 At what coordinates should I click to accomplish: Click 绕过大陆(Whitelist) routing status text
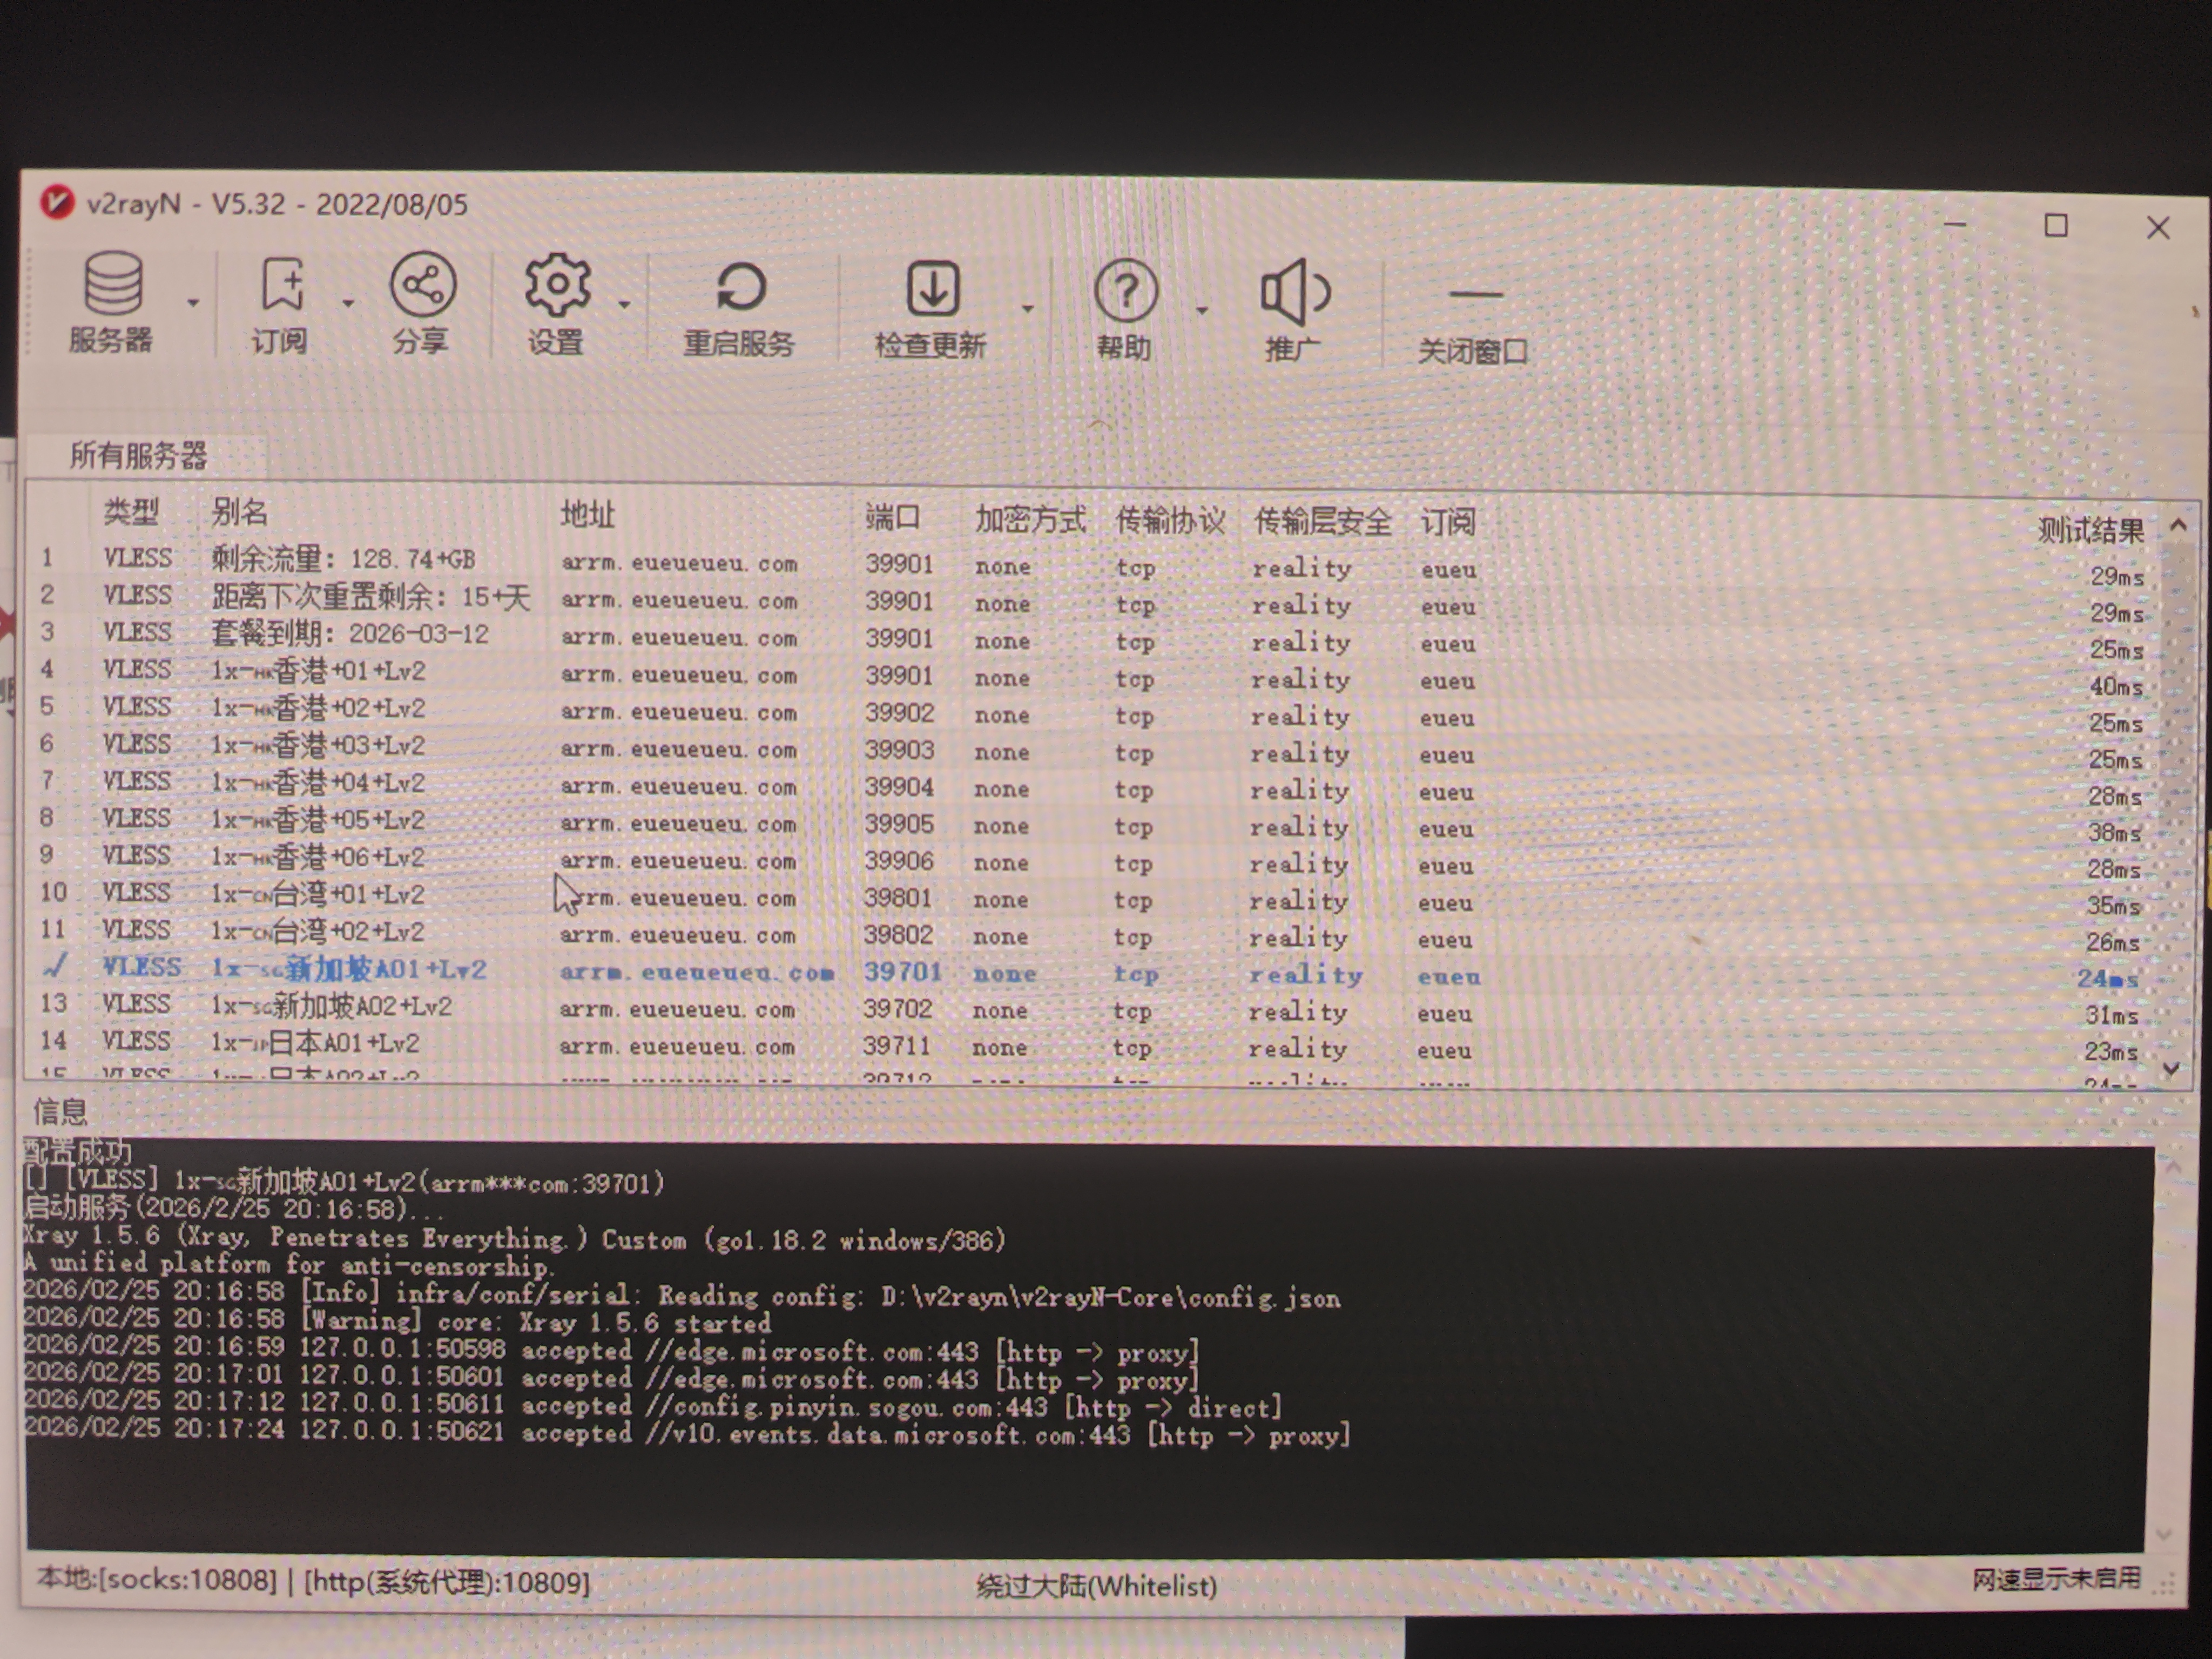click(1096, 1585)
